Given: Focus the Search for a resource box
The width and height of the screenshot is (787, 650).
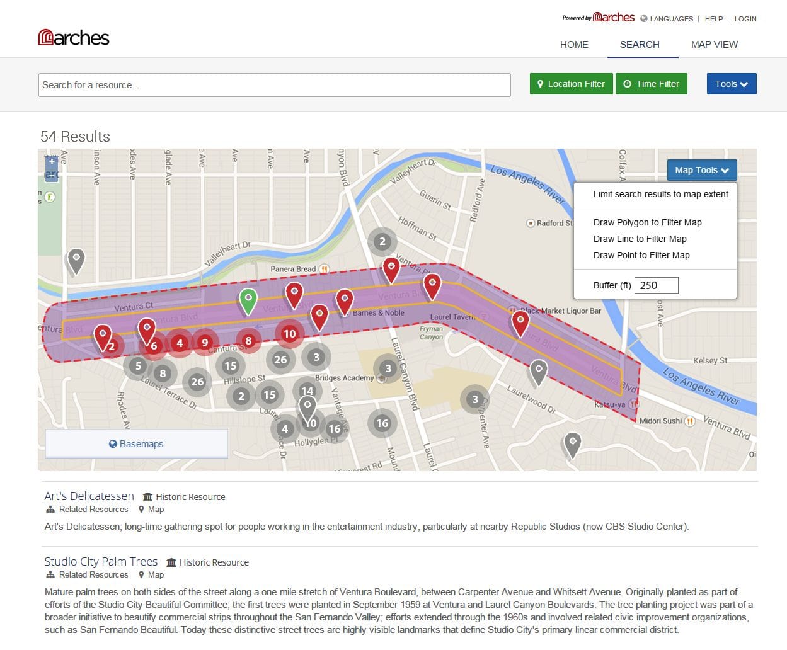Looking at the screenshot, I should click(274, 85).
